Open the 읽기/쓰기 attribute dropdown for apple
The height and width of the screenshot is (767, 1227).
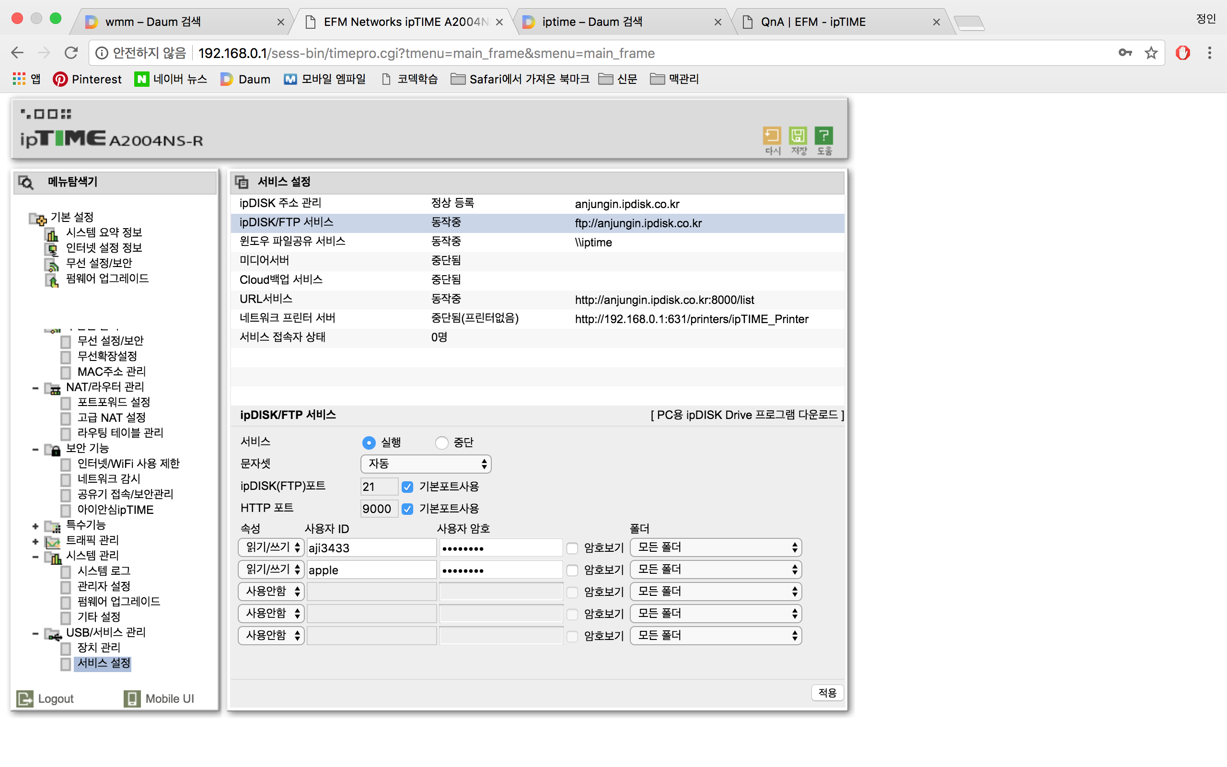click(271, 569)
